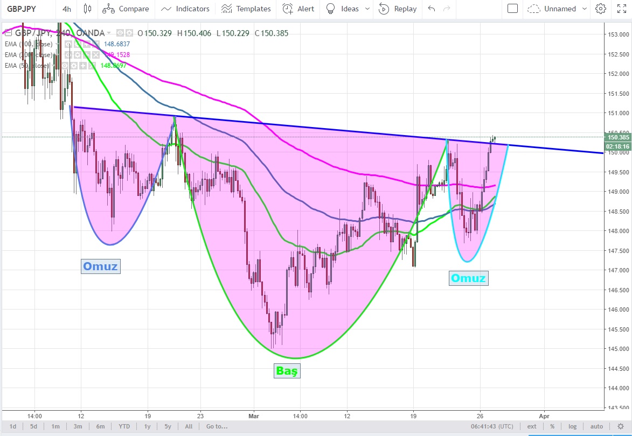Enter fullscreen mode
This screenshot has height=436, width=632.
pyautogui.click(x=620, y=9)
